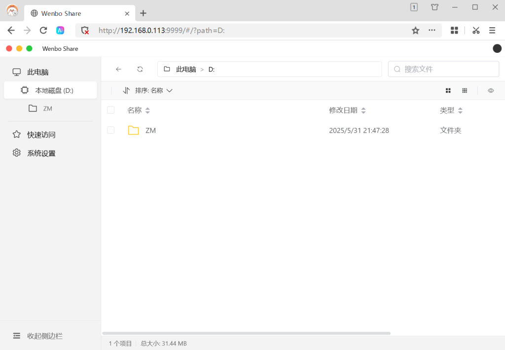This screenshot has width=505, height=350.
Task: Click the browser screenshot scissors icon
Action: tap(475, 30)
